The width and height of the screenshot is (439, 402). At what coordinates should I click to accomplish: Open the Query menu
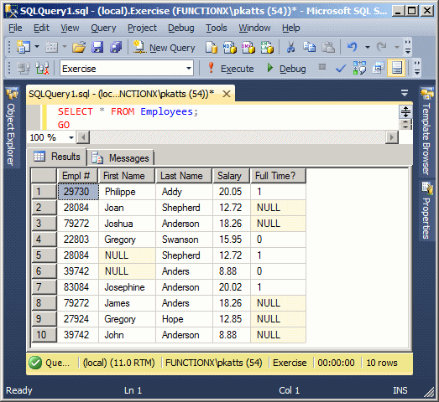[x=103, y=28]
